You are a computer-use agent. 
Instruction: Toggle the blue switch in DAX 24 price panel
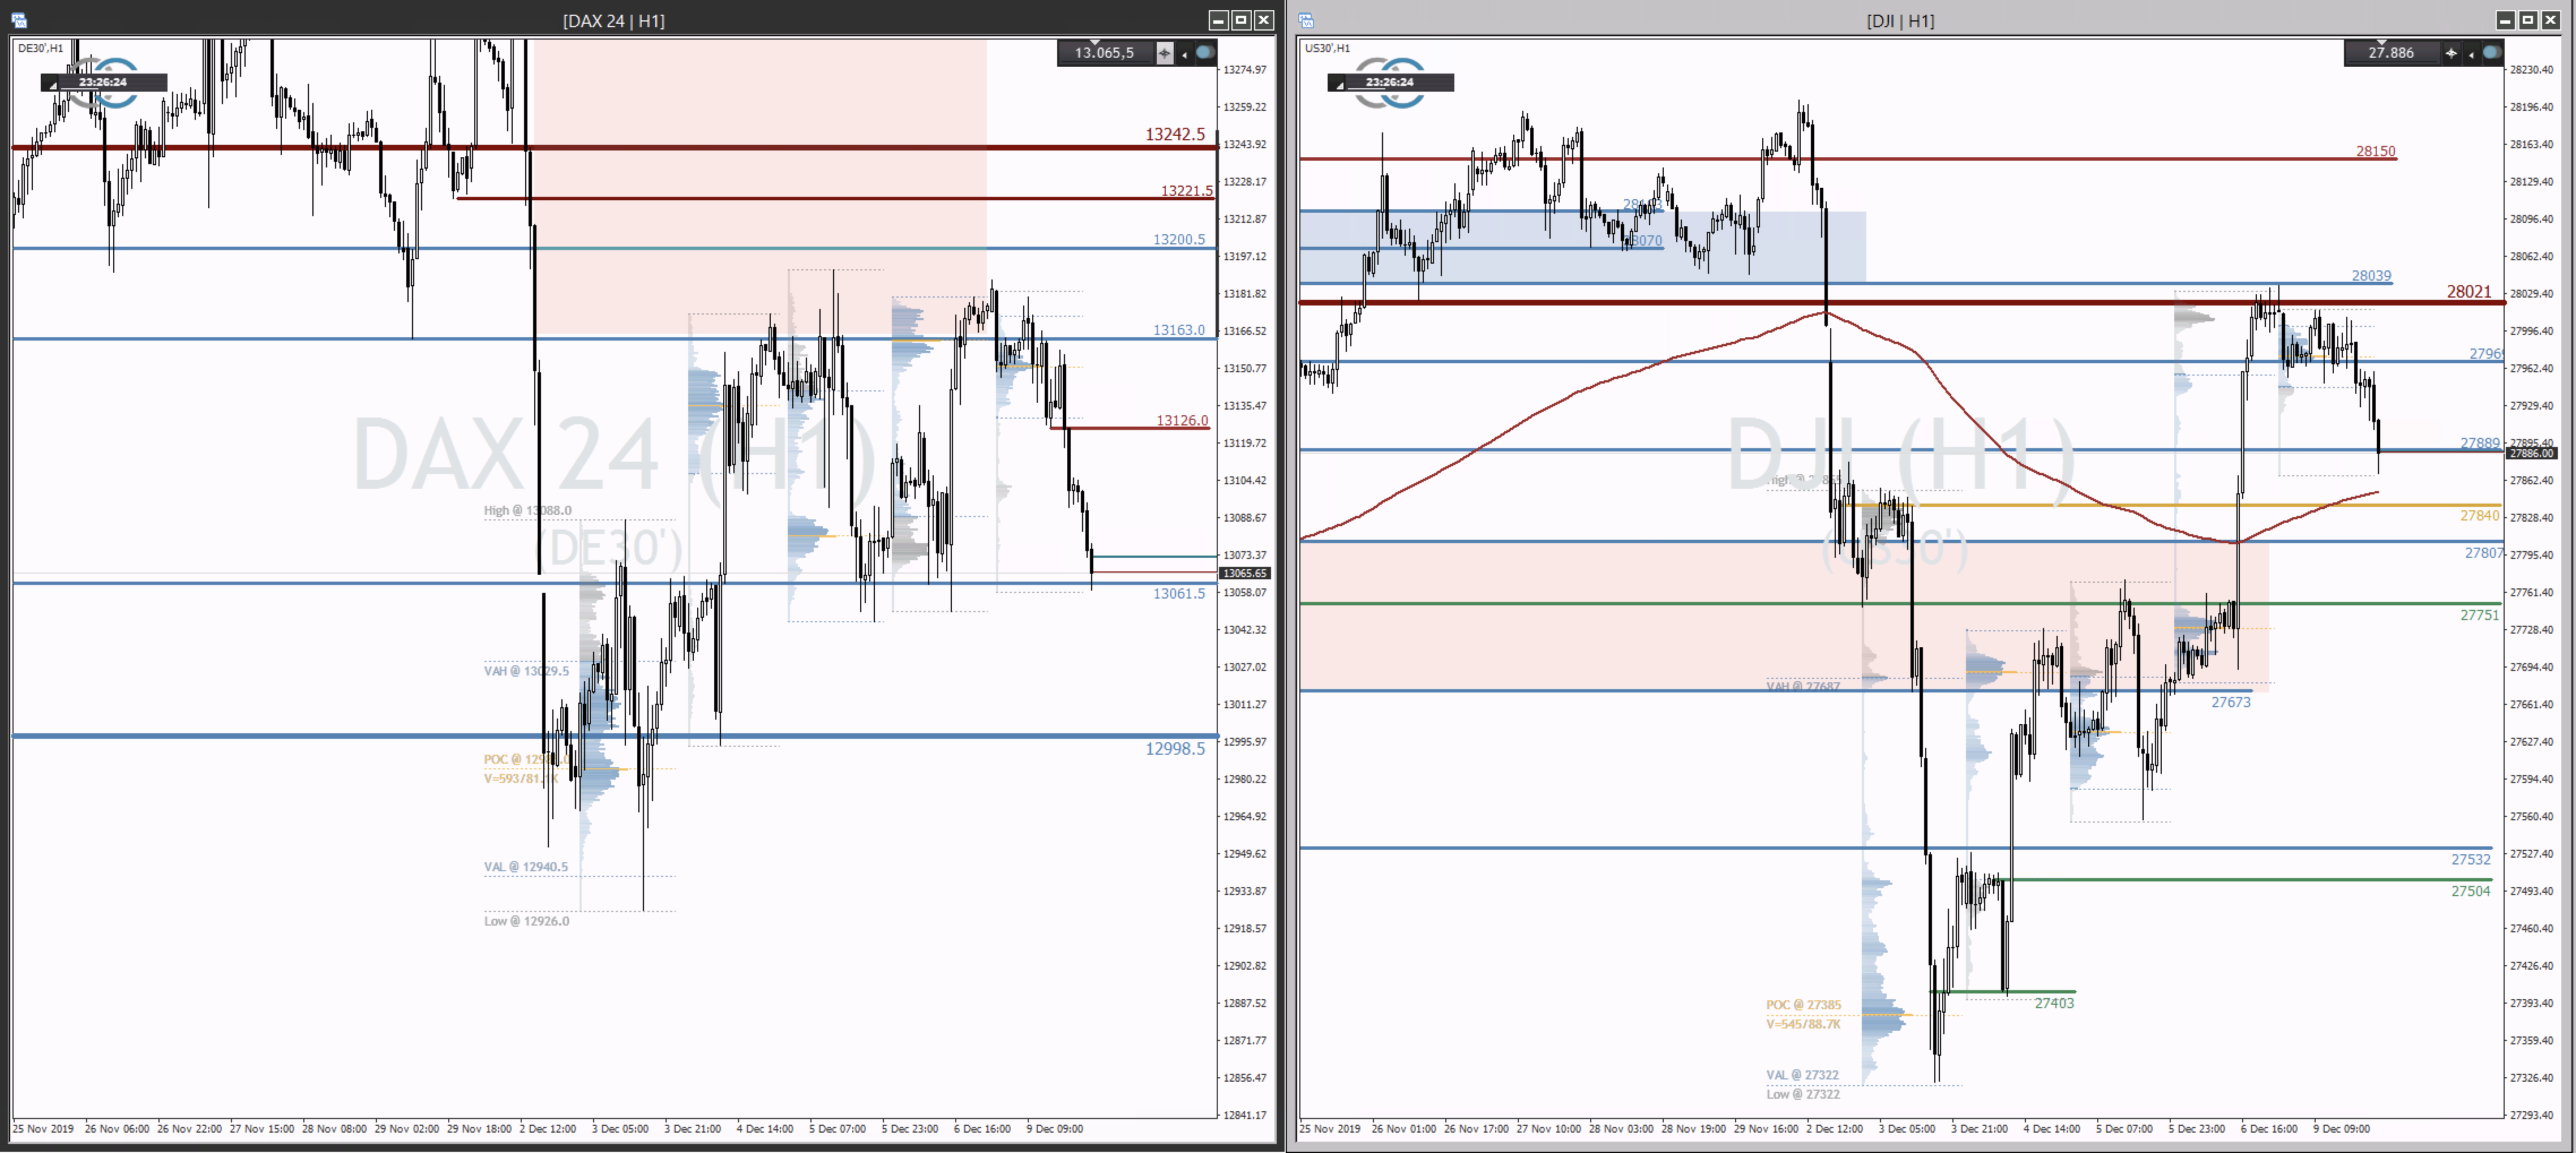click(1205, 53)
